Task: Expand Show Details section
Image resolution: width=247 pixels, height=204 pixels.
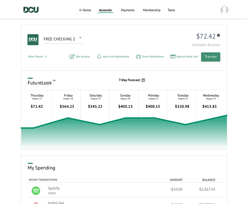Action: point(38,57)
